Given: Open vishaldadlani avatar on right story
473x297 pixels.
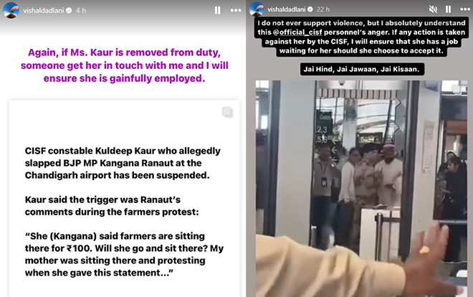Looking at the screenshot, I should [x=257, y=9].
